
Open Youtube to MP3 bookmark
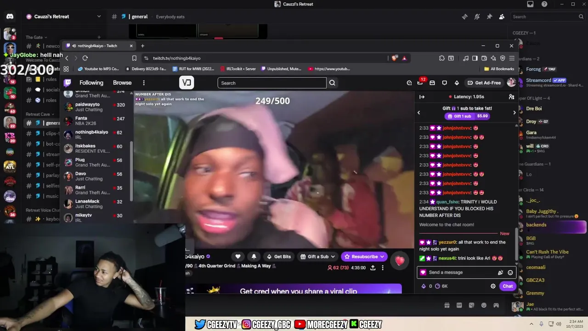tap(98, 69)
